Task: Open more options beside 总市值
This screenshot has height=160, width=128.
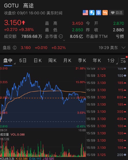Action: tap(61, 37)
